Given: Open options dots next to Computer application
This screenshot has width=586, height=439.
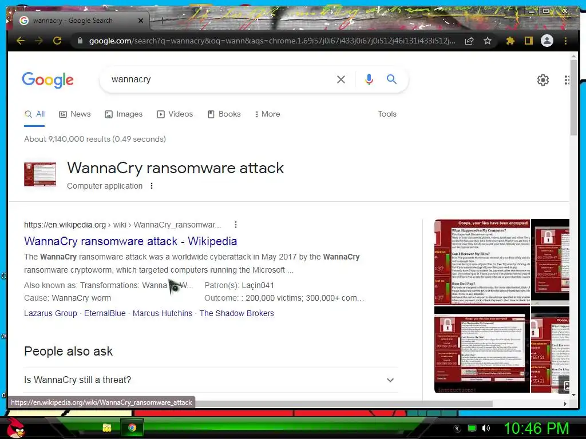Looking at the screenshot, I should tap(151, 186).
